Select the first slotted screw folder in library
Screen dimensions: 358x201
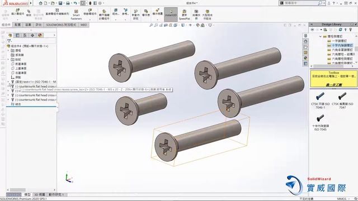click(337, 41)
